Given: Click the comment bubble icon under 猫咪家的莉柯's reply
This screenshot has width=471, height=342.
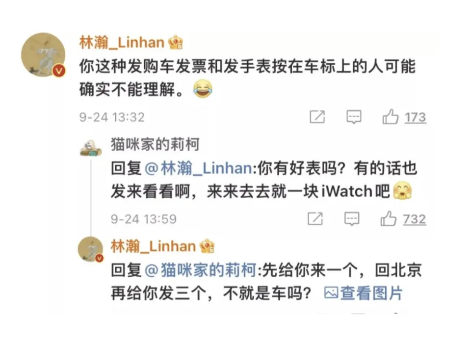Looking at the screenshot, I should click(351, 219).
